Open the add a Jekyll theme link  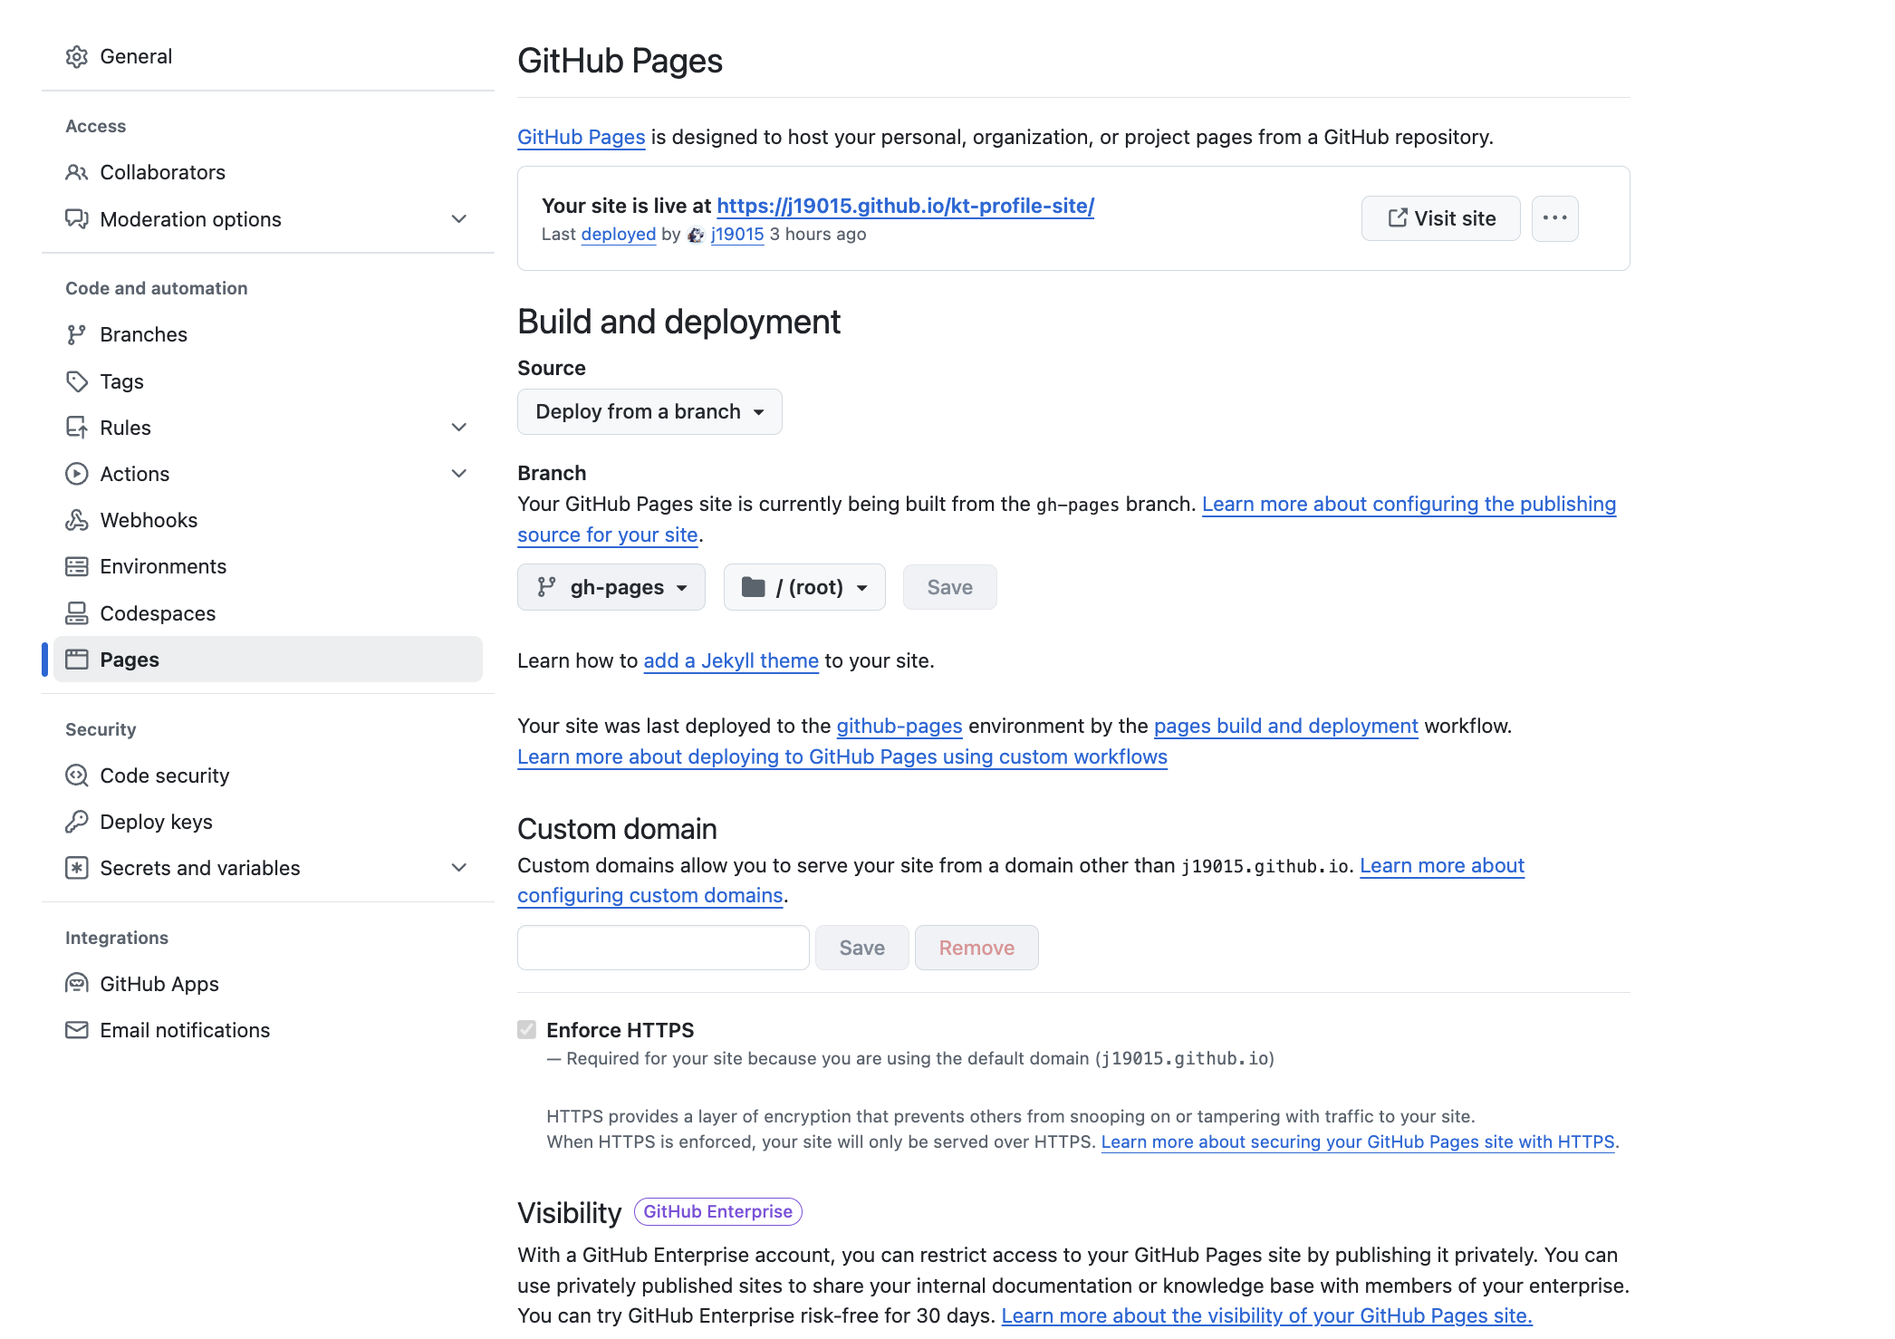[730, 661]
